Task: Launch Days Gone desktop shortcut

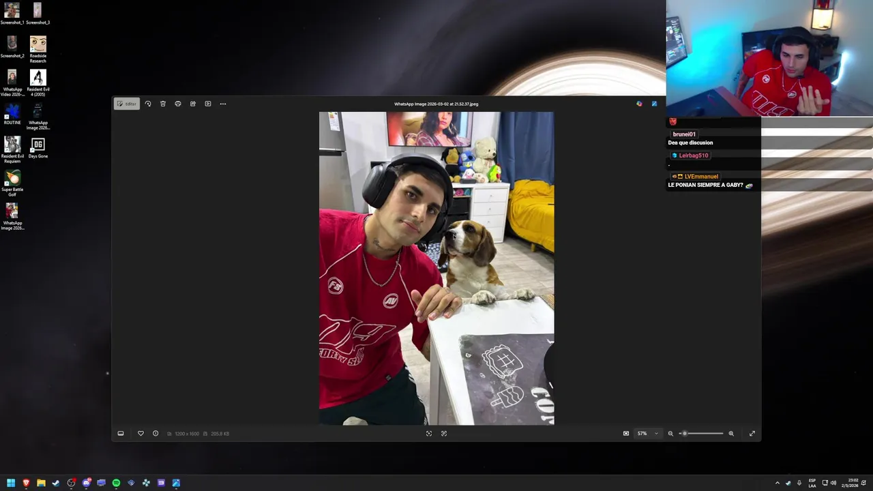Action: (x=38, y=147)
